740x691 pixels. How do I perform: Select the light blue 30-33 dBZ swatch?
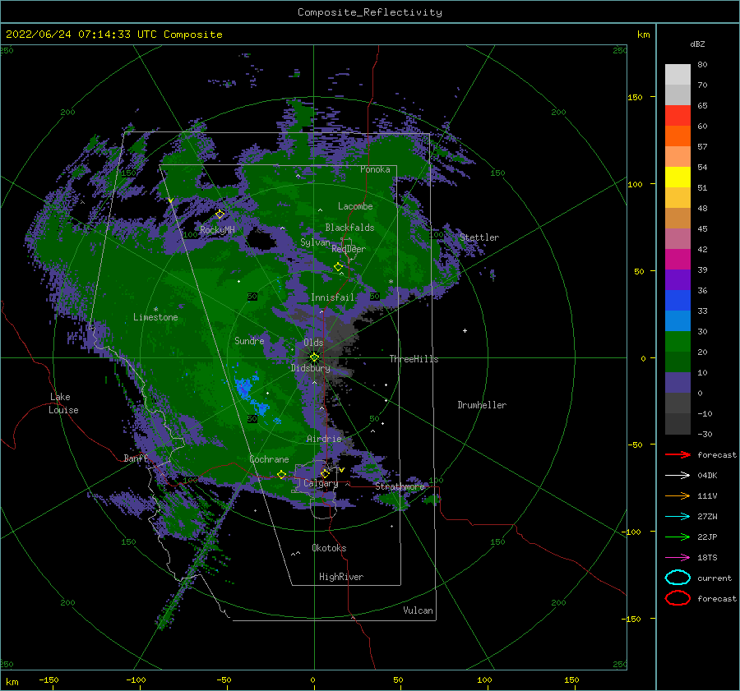(678, 320)
